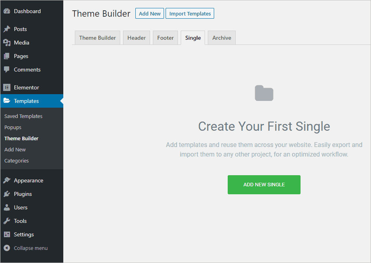Click the Settings sliders icon
Image resolution: width=371 pixels, height=263 pixels.
pyautogui.click(x=7, y=234)
